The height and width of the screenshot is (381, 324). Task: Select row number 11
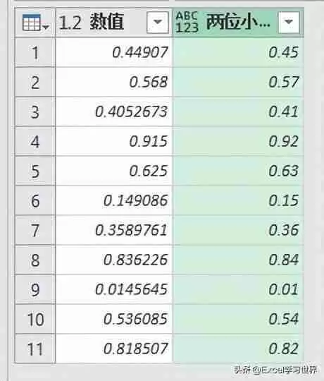[35, 349]
